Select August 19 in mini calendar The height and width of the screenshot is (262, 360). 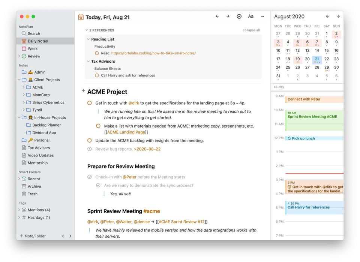297,60
